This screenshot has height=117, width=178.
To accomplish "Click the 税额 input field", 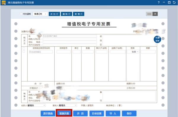I will pyautogui.click(x=148, y=52).
